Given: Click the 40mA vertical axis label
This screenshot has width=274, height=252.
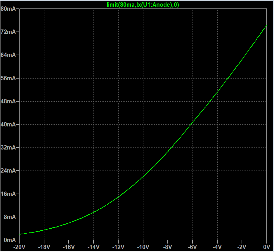Looking at the screenshot, I should tap(8, 124).
